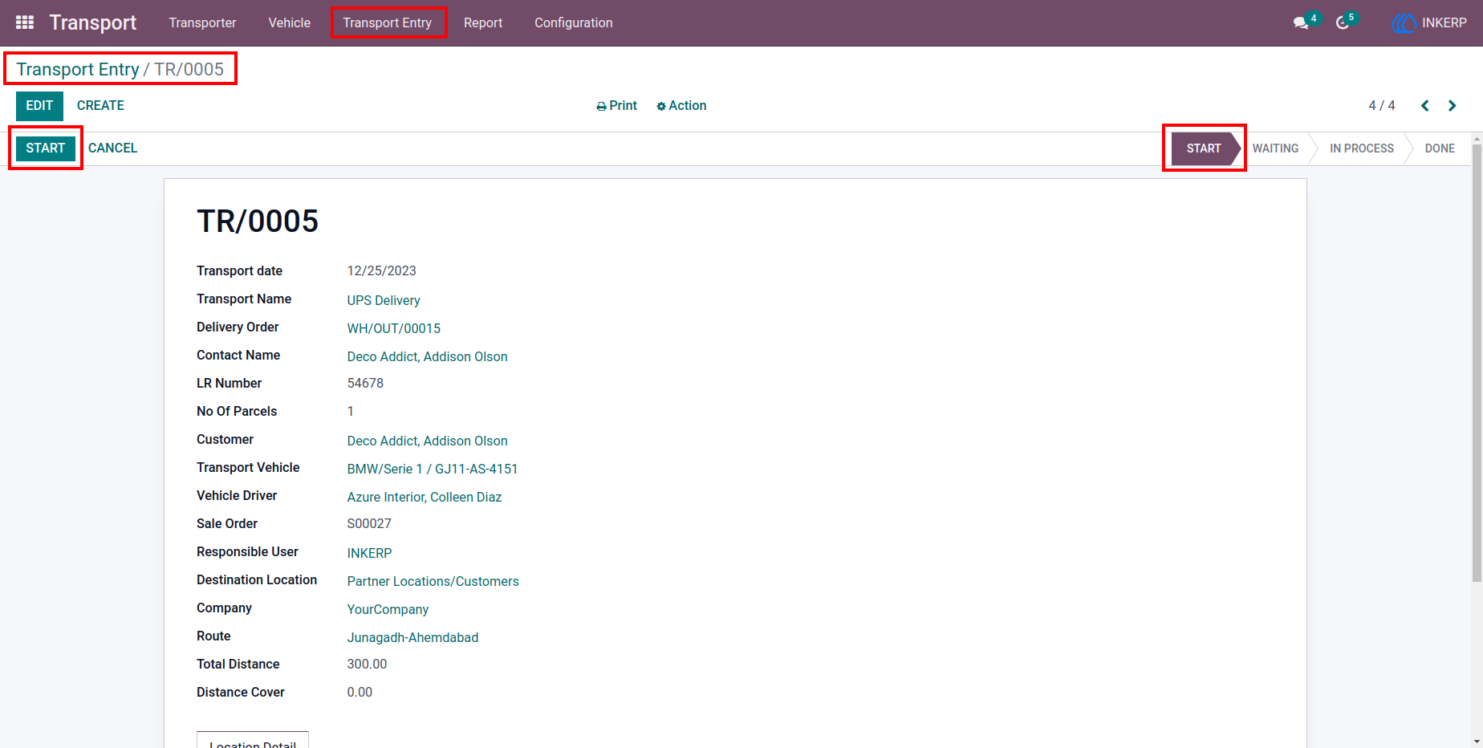Open UPS Delivery transport name link
The image size is (1483, 748).
pos(384,300)
